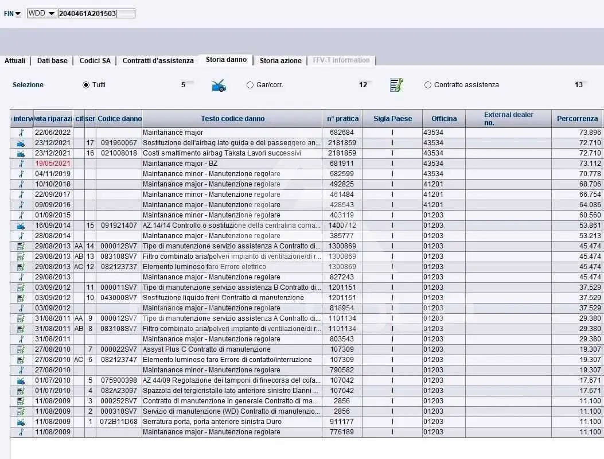604x459 pixels.
Task: Click damage code 075900398
Action: coord(119,380)
